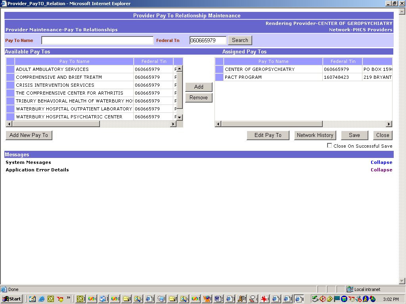
Task: Expand the quick launch overflow chevron
Action: [69, 298]
